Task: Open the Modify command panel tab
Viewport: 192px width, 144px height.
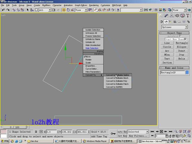Action: click(166, 15)
